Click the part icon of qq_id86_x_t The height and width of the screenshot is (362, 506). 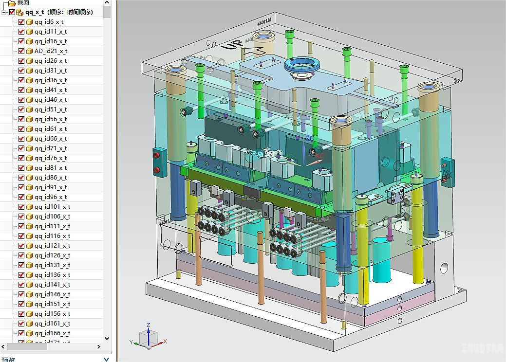tap(29, 177)
